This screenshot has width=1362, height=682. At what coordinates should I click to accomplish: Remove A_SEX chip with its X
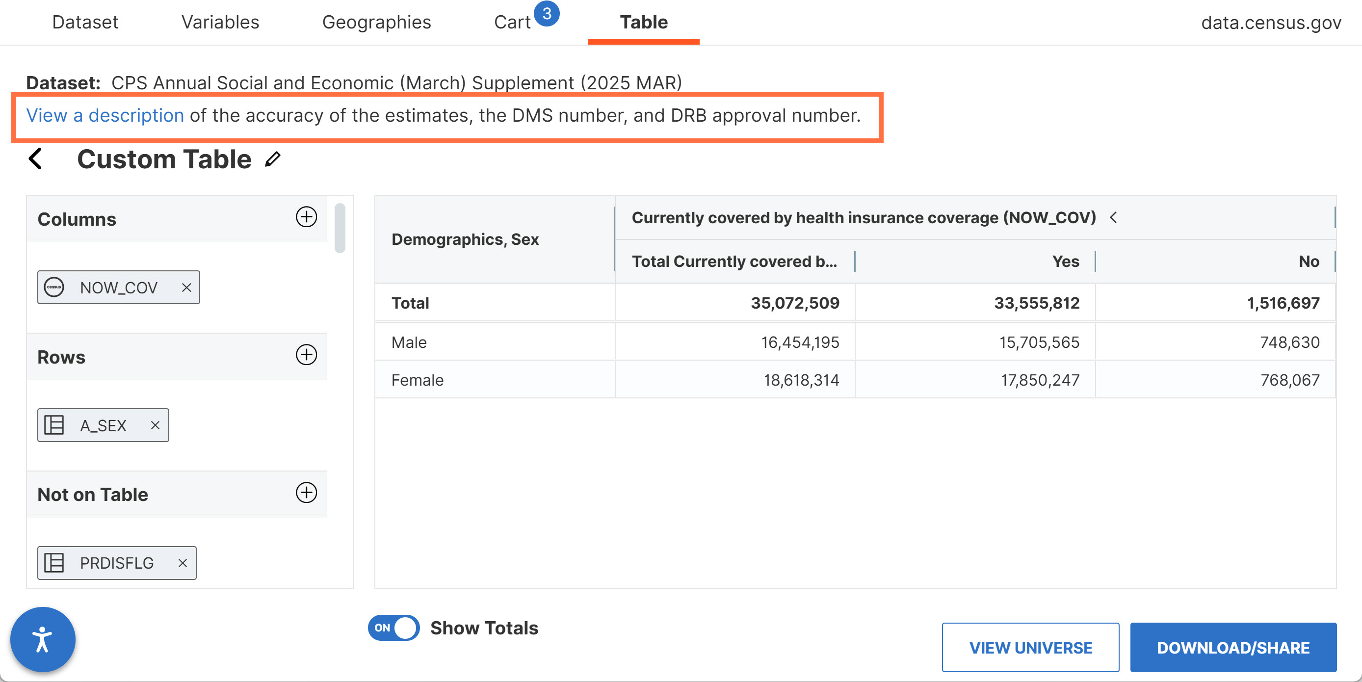[x=155, y=425]
